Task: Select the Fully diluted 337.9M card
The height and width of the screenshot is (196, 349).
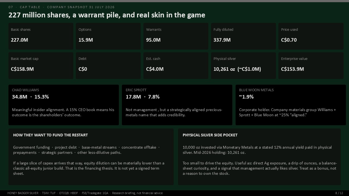Action: (x=243, y=36)
